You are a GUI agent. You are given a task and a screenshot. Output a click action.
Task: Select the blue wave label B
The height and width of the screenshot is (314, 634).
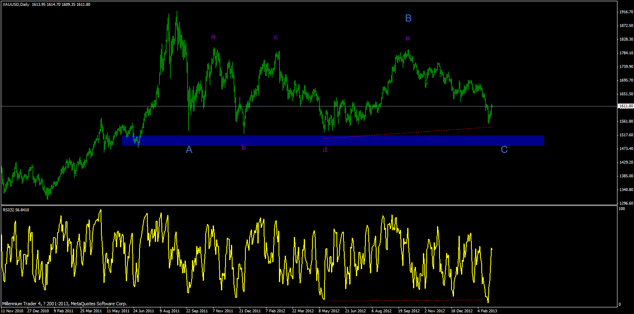pos(408,18)
